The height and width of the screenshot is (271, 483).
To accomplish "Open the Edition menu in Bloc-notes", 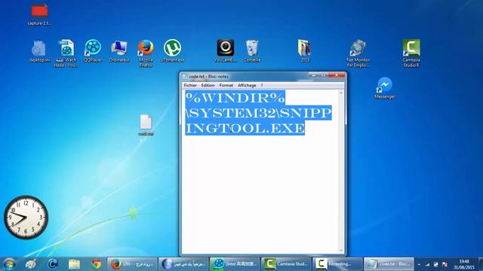I will tap(208, 85).
